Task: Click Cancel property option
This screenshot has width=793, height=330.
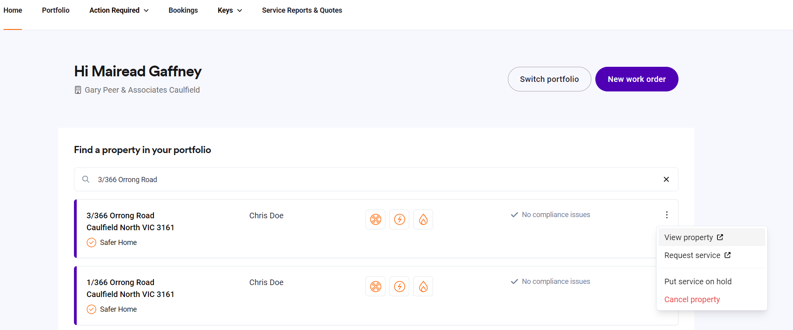Action: [x=692, y=299]
